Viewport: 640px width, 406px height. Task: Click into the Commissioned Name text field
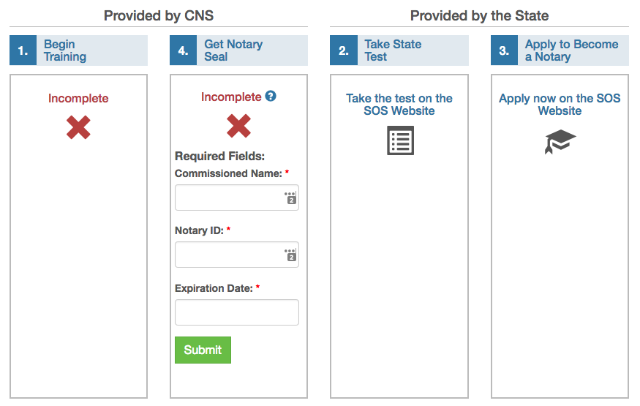[x=228, y=198]
